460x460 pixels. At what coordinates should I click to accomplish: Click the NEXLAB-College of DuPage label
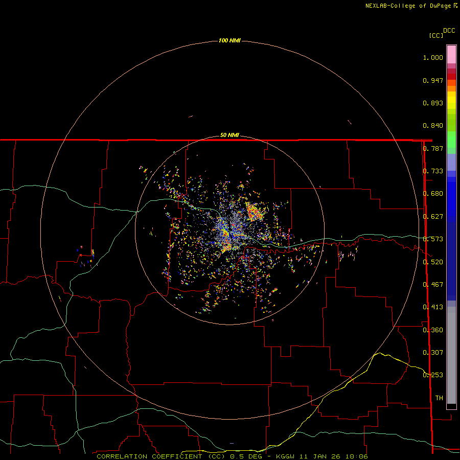click(408, 6)
